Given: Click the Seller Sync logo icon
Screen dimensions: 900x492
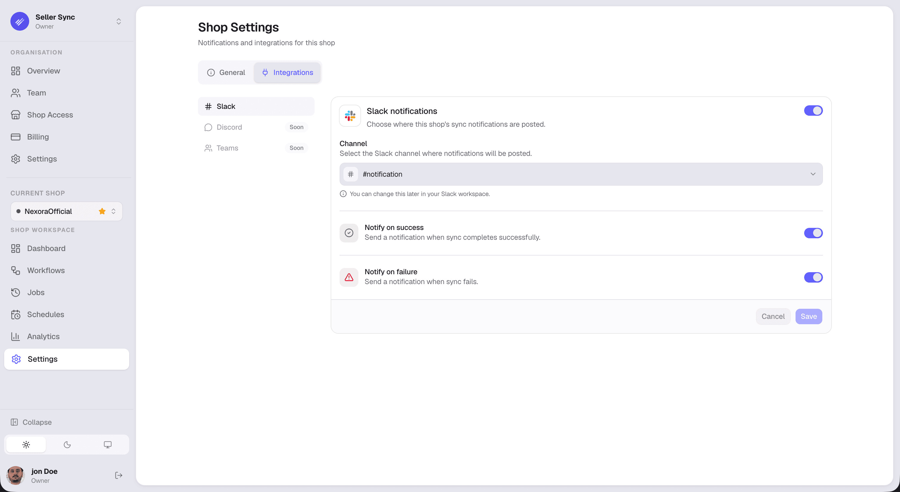Looking at the screenshot, I should [x=20, y=21].
